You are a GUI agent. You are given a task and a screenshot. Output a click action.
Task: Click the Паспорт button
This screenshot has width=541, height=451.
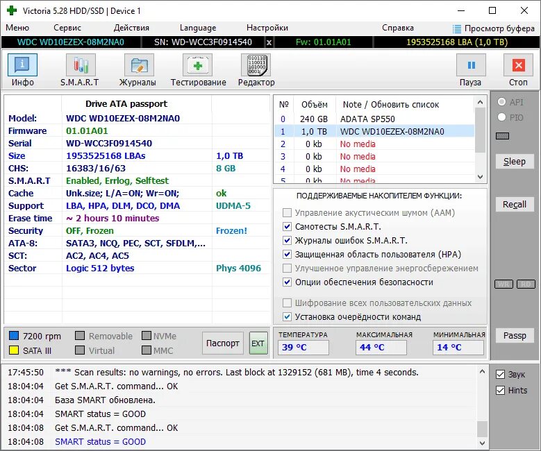[x=222, y=343]
